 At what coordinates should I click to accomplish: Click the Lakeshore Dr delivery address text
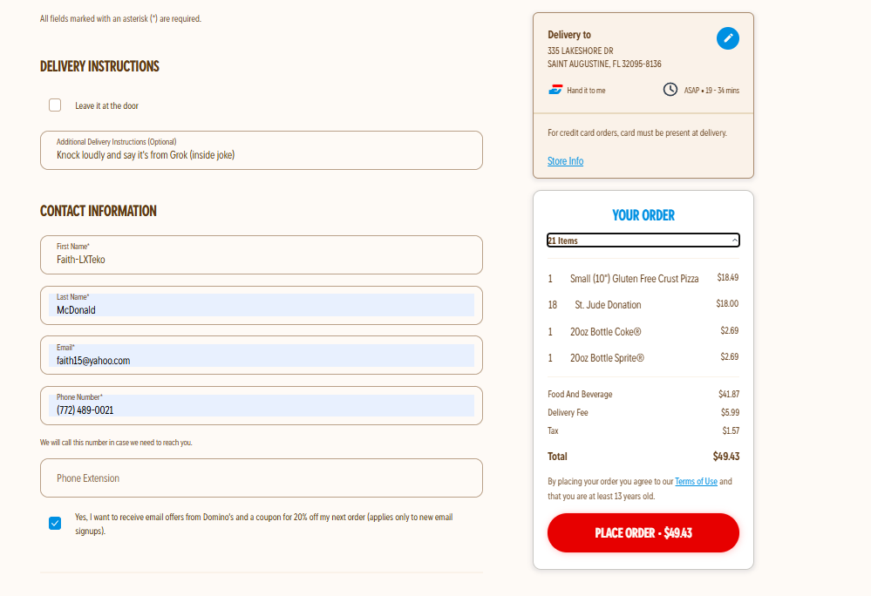pos(581,51)
